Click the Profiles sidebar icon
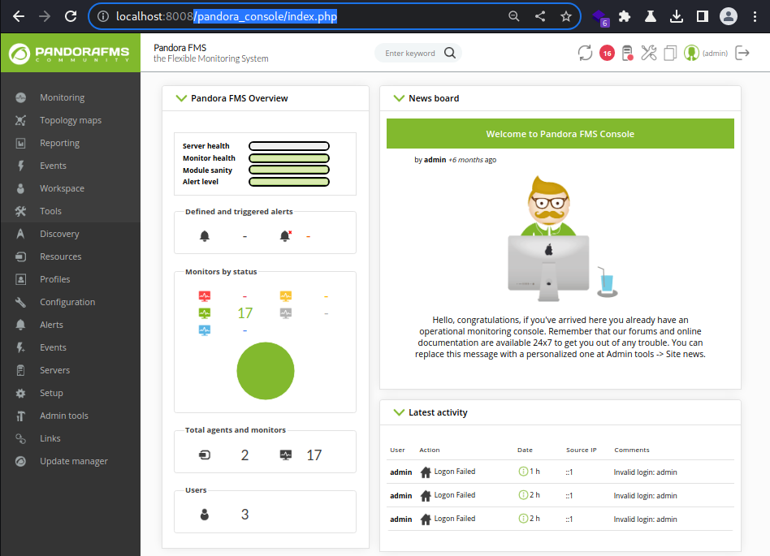The width and height of the screenshot is (770, 556). pos(20,279)
